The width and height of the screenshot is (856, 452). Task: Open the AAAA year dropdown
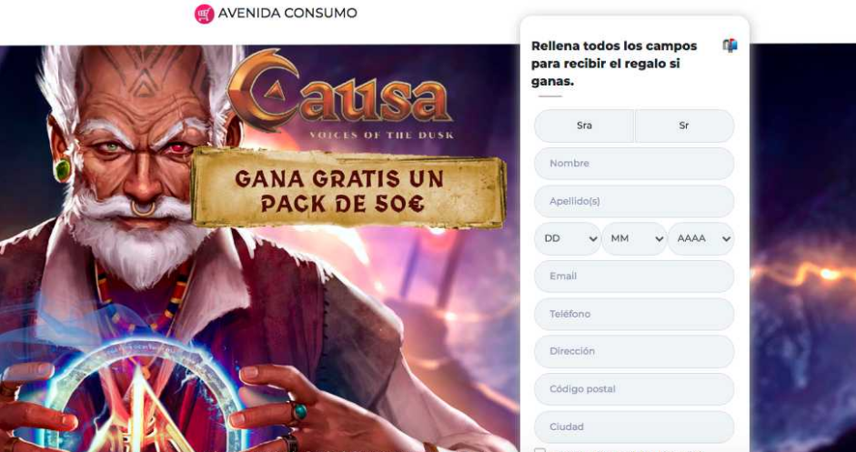coord(701,238)
